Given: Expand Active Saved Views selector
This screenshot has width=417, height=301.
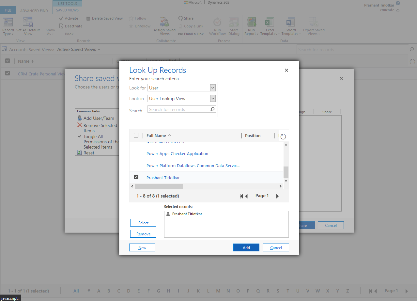Looking at the screenshot, I should click(x=79, y=49).
